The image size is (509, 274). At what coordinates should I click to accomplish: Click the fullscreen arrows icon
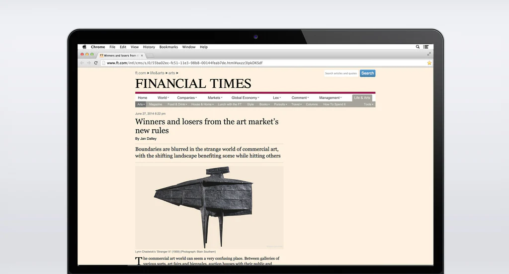pos(429,54)
